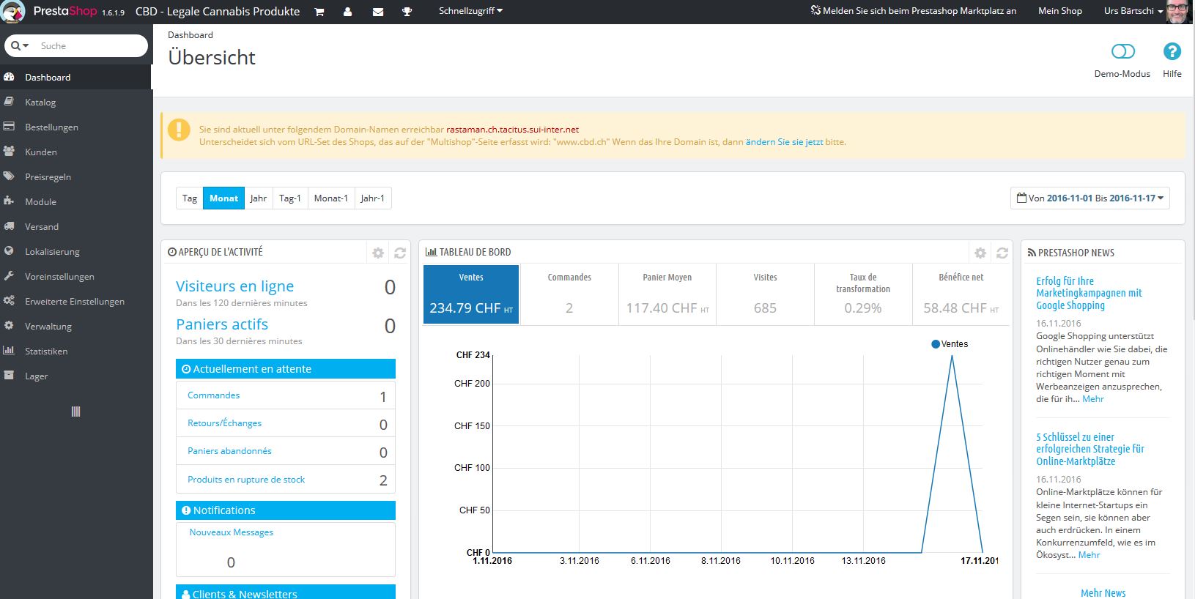Collapse the sidebar using the bars handle

[75, 412]
